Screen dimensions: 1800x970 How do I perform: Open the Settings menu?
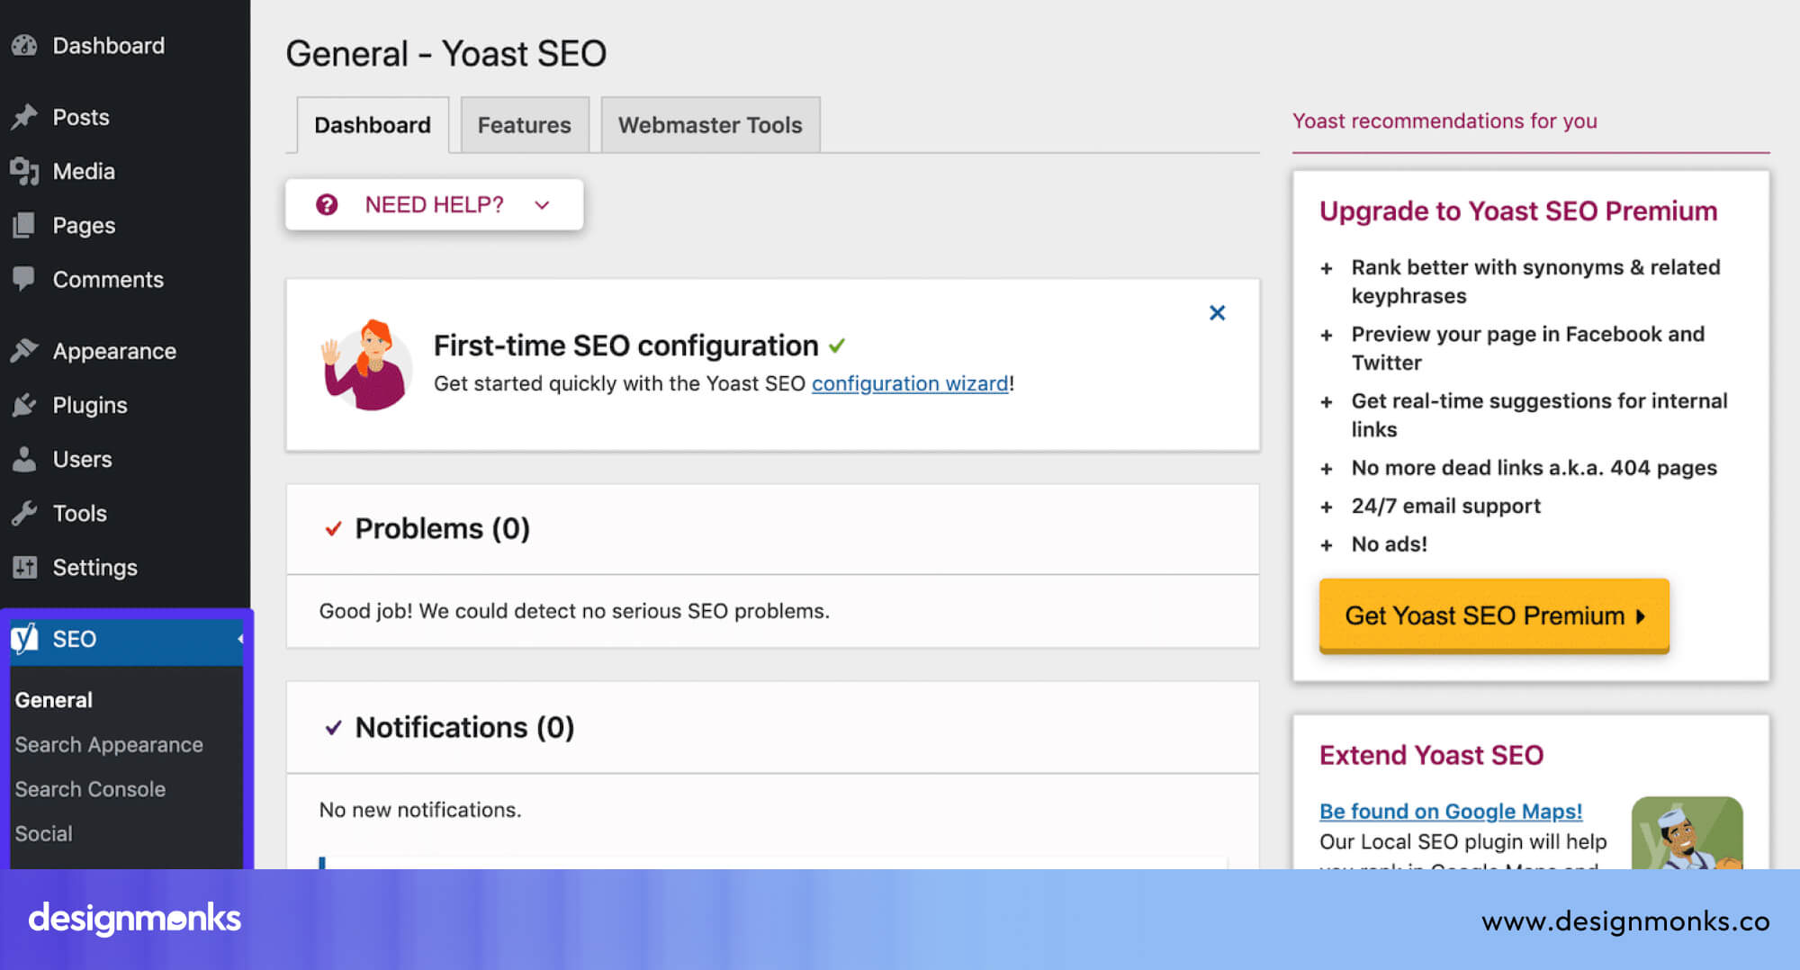pos(95,567)
